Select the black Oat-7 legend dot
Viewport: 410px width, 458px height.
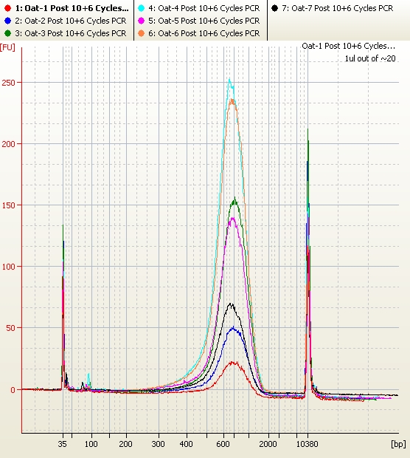tap(274, 8)
